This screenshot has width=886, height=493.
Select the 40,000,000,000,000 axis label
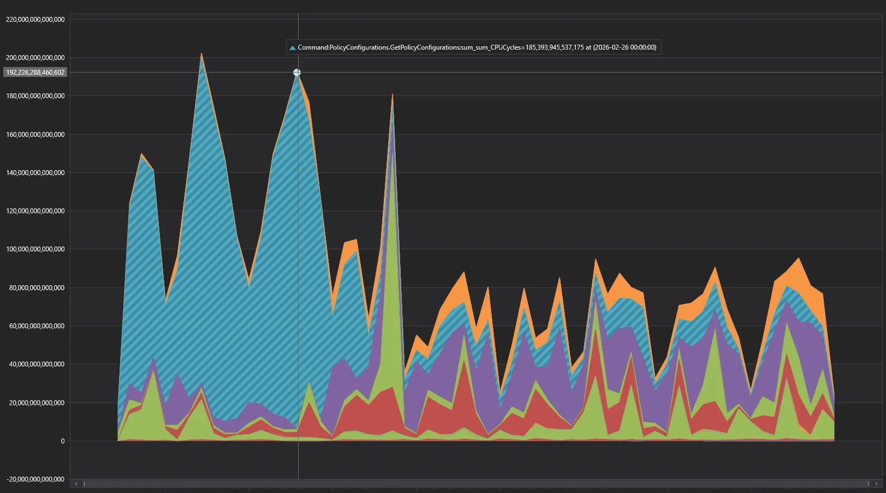click(x=37, y=364)
